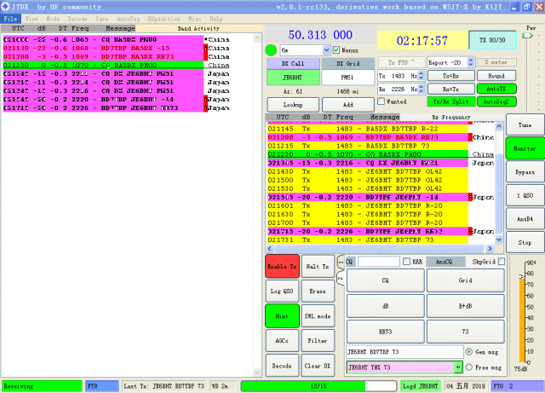Toggle the SkpGrid checkbox
Image resolution: width=545 pixels, height=393 pixels.
[502, 262]
